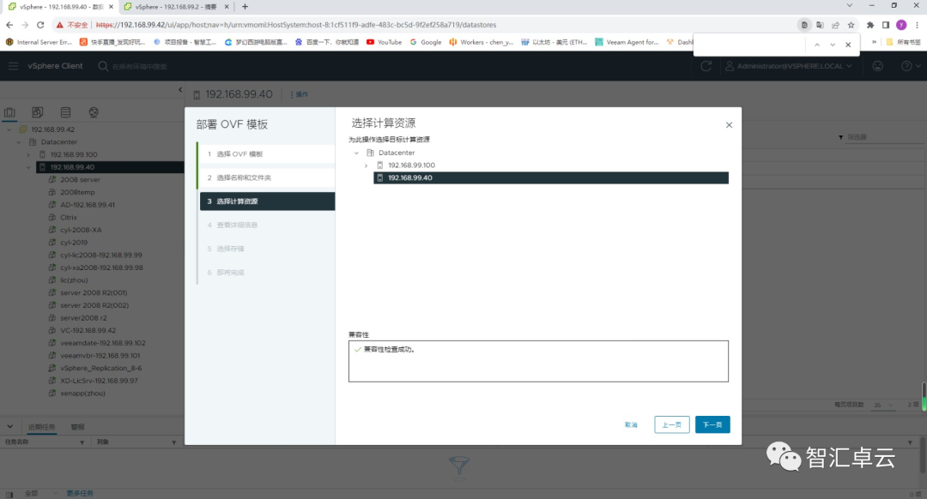Select VM server2008 r2
This screenshot has height=499, width=927.
coord(83,318)
